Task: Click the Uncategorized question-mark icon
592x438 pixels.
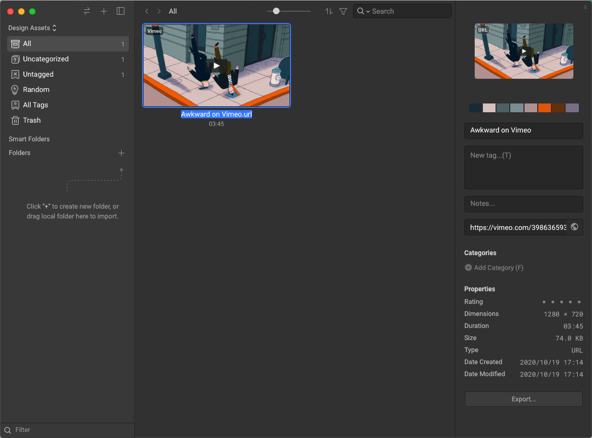Action: click(x=15, y=59)
